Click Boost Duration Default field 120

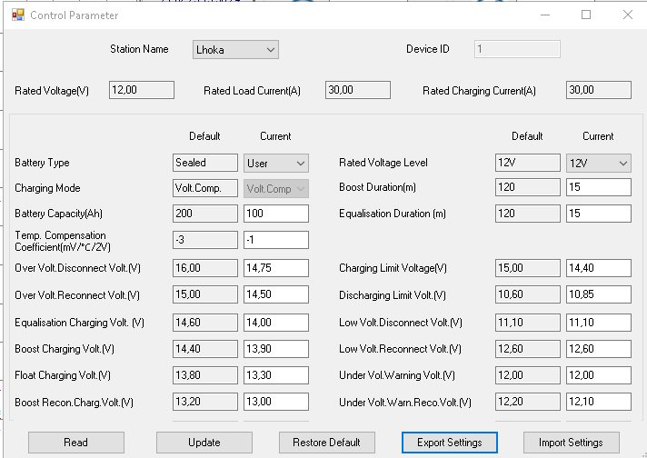pos(528,187)
